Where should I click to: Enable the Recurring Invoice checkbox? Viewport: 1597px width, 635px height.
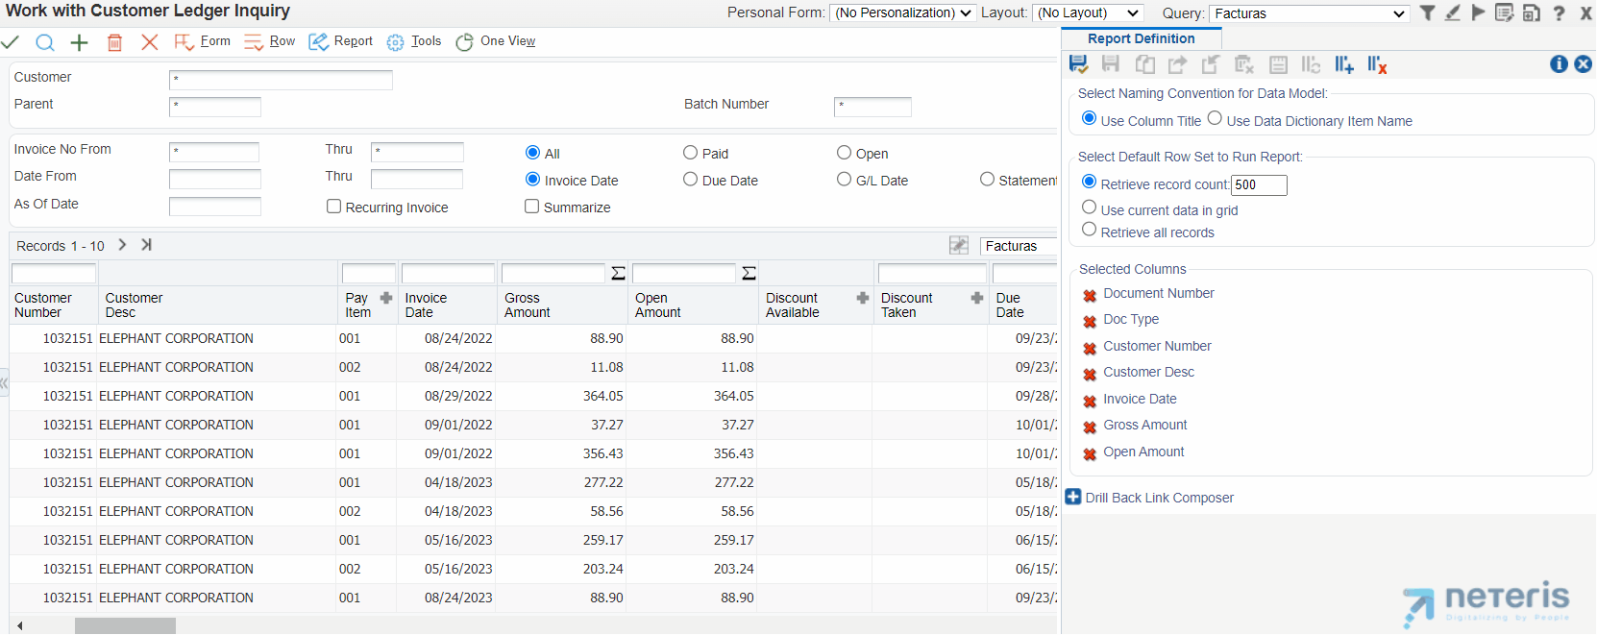click(x=334, y=207)
